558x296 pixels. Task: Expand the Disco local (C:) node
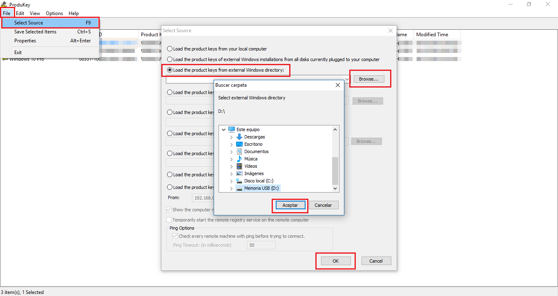[x=232, y=181]
